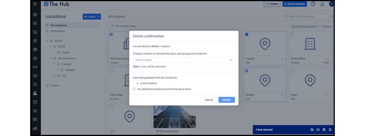The height and width of the screenshot is (136, 365).
Task: Open the notifications bell
Action: point(322,4)
